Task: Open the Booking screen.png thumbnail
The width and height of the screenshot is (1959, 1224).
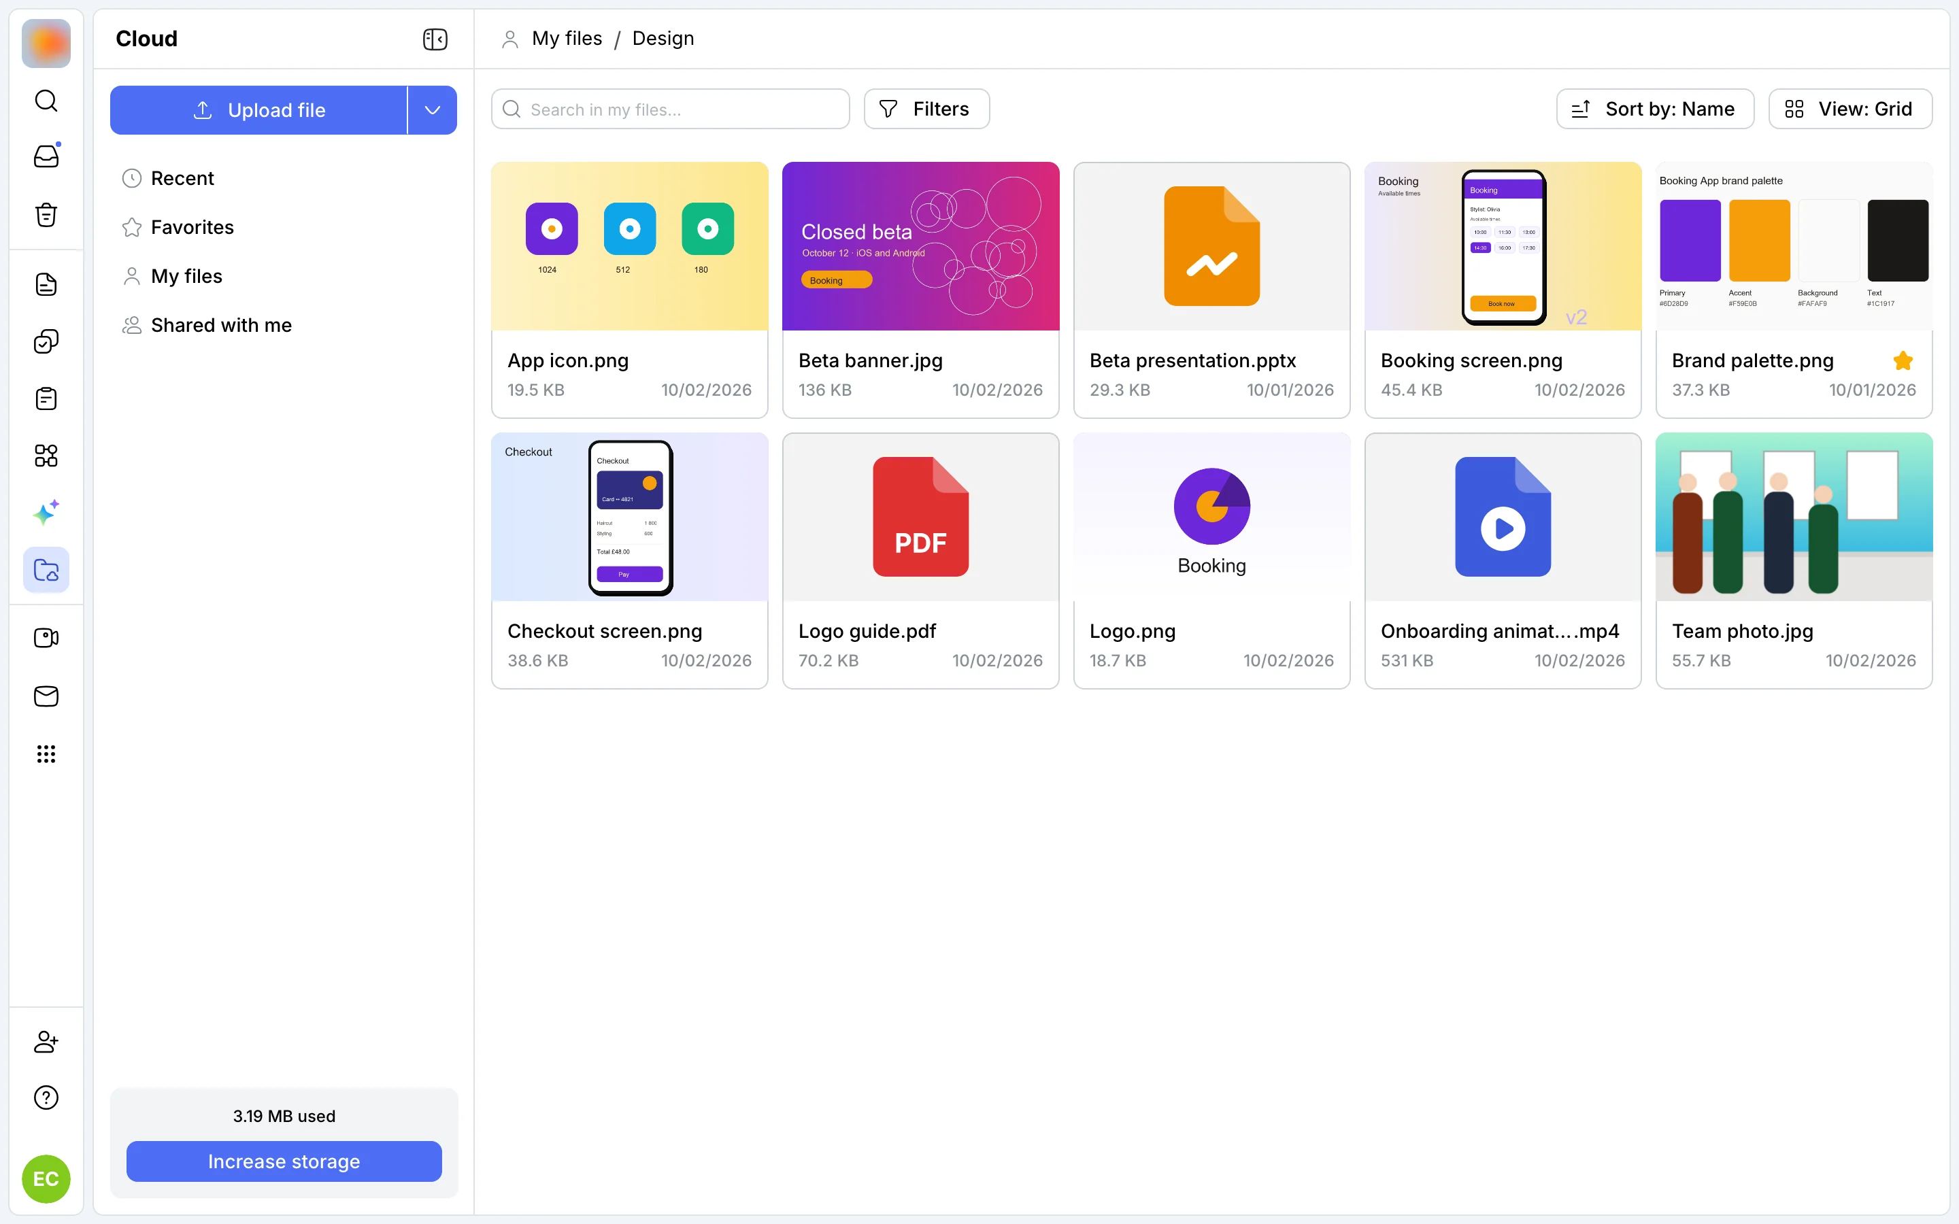Action: click(1503, 246)
